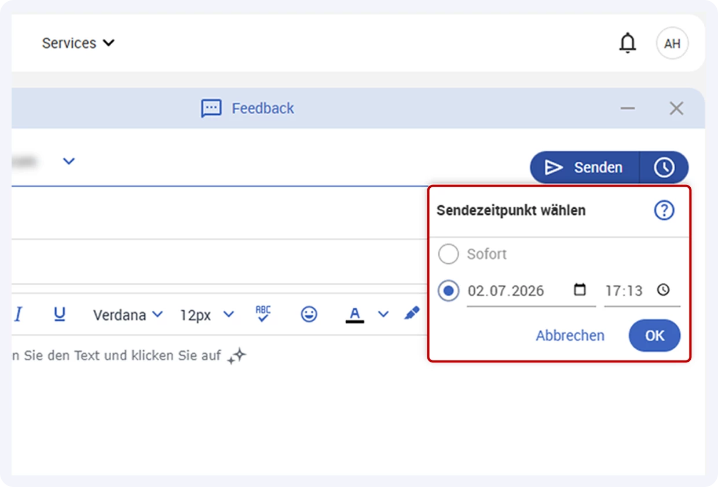
Task: Open the Verdana font dropdown
Action: [128, 315]
